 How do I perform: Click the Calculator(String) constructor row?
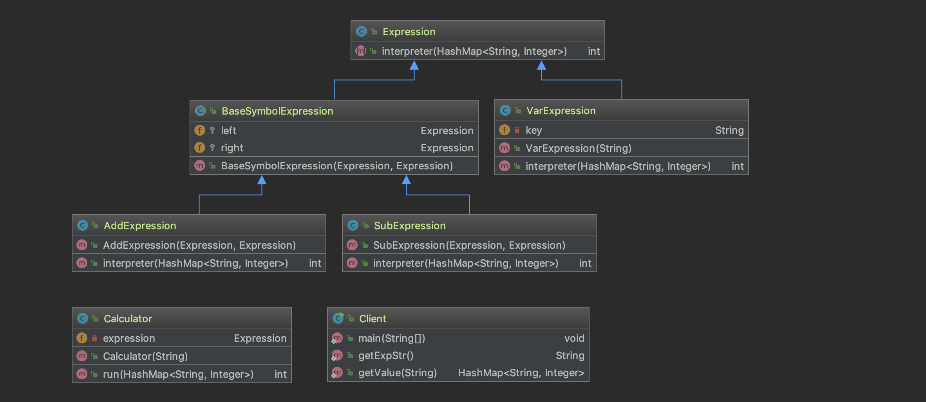click(x=145, y=356)
